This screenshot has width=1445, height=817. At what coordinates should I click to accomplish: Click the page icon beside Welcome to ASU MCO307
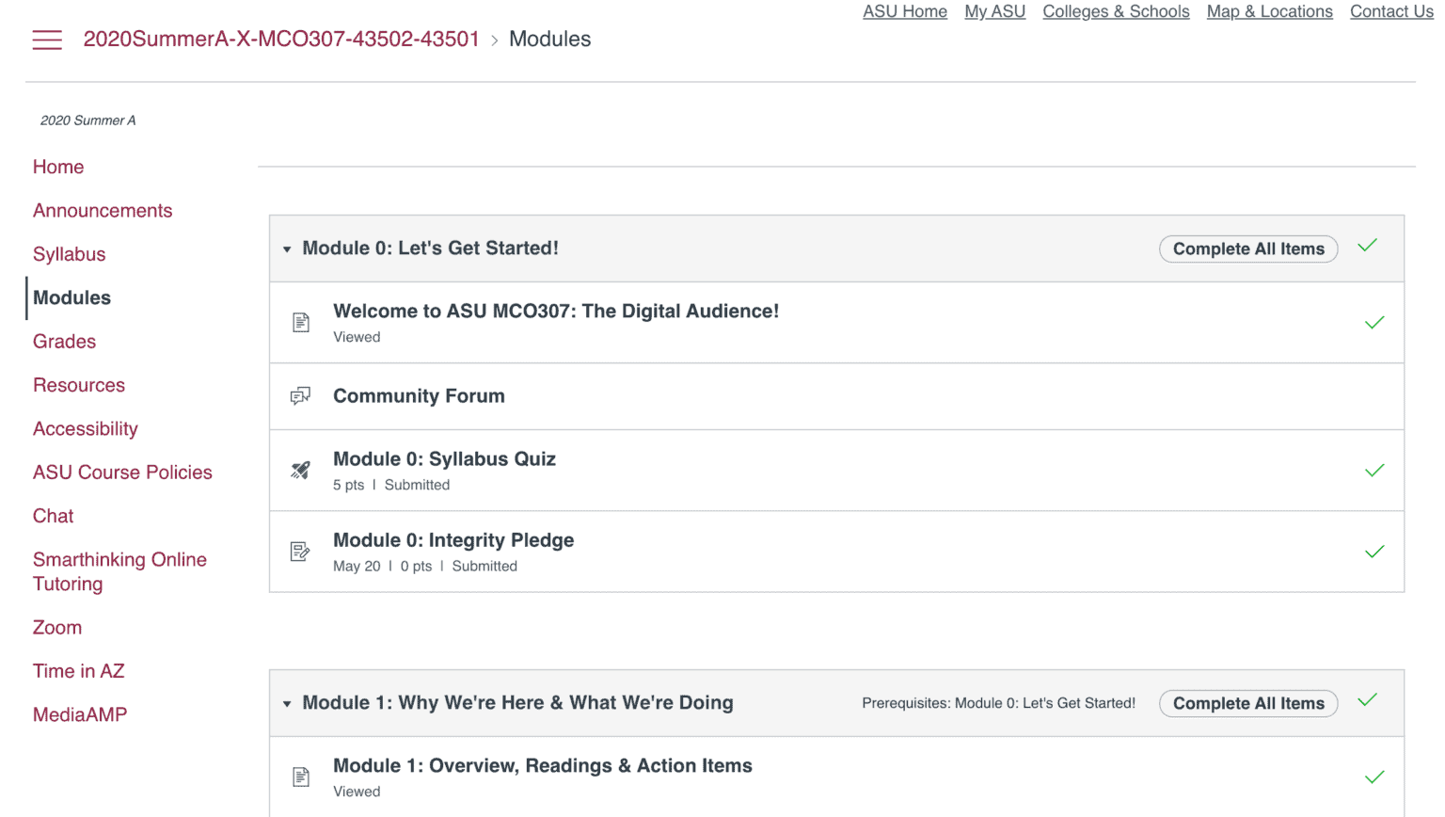[x=300, y=322]
